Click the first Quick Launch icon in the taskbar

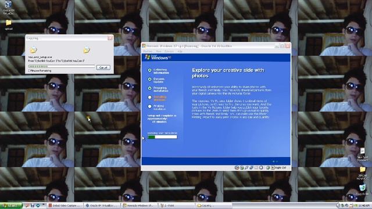tap(27, 206)
